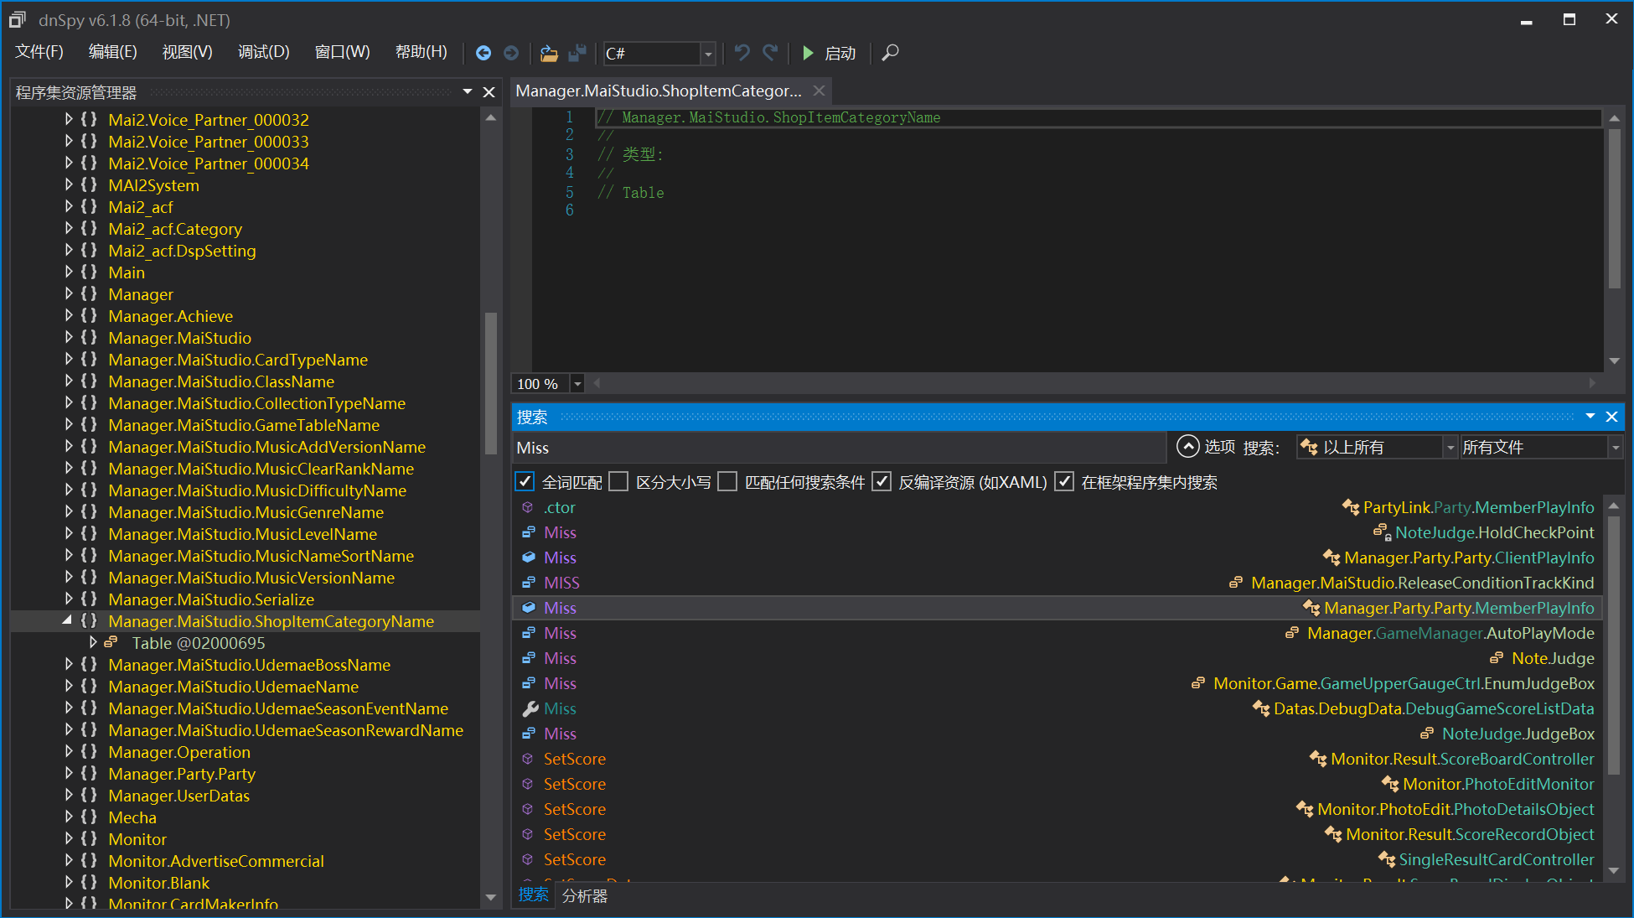The height and width of the screenshot is (918, 1634).
Task: Open the assembly explorer panel options arrow
Action: (x=468, y=92)
